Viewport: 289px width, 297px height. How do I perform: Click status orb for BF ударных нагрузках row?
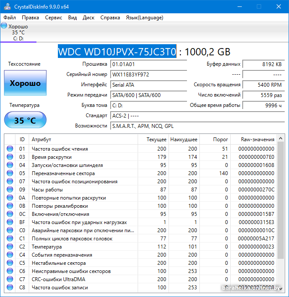click(10, 222)
